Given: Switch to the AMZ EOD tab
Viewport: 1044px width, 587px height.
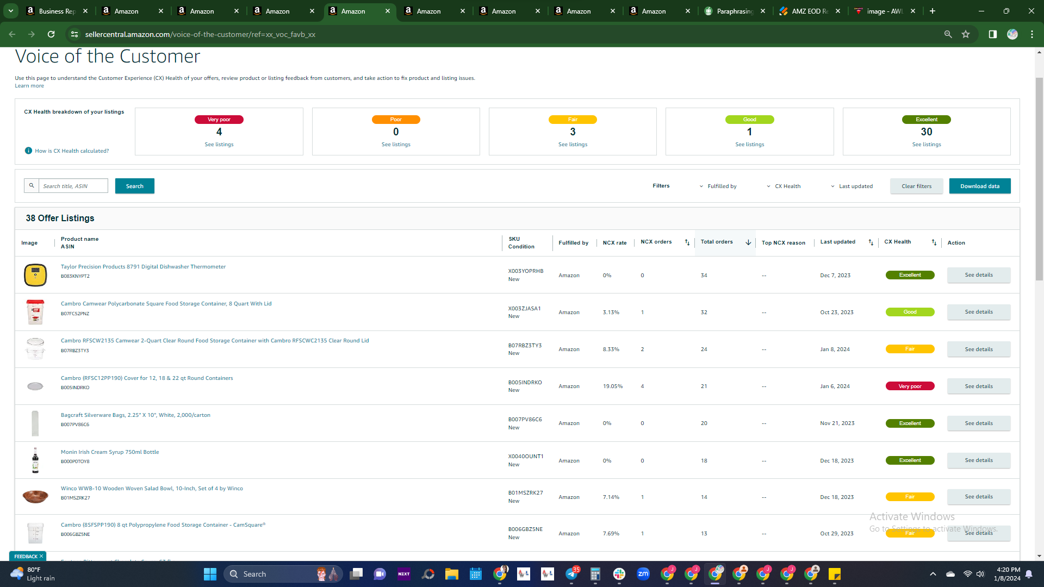Looking at the screenshot, I should 810,11.
